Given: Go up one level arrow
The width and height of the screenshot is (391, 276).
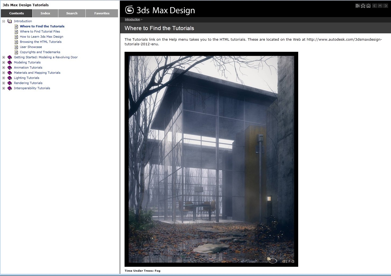Looking at the screenshot, I should pos(380,6).
